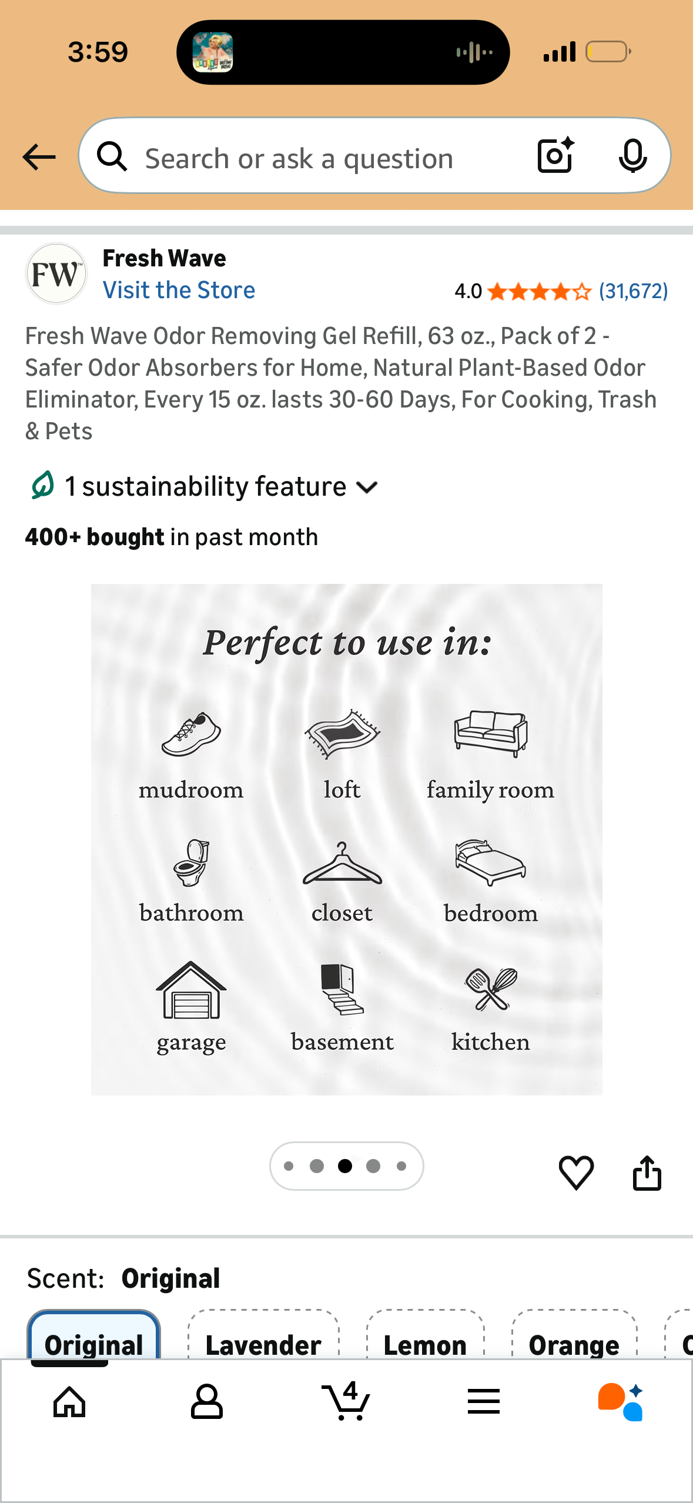Open the shopping cart
Viewport: 693px width, 1503px height.
(346, 1401)
